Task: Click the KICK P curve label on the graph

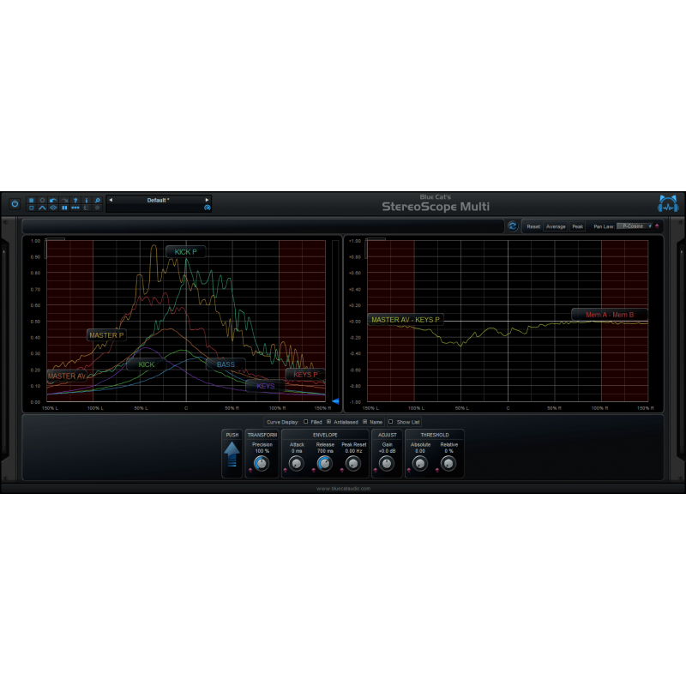Action: (x=185, y=251)
